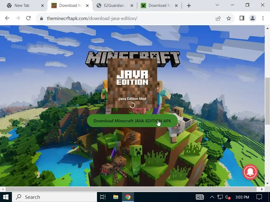Open a new browser tab
Viewport: 270px width, 202px height.
(189, 6)
